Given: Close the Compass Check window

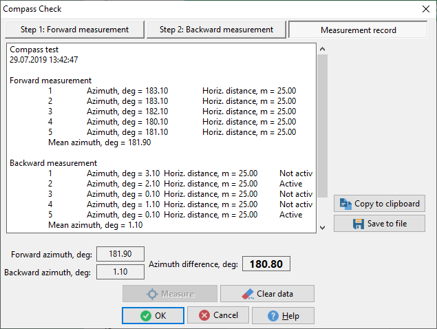Looking at the screenshot, I should pos(426,9).
